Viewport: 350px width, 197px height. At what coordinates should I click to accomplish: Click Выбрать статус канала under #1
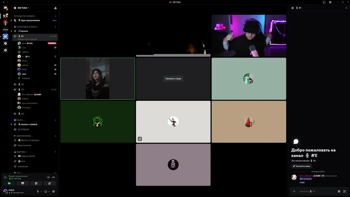pyautogui.click(x=27, y=39)
